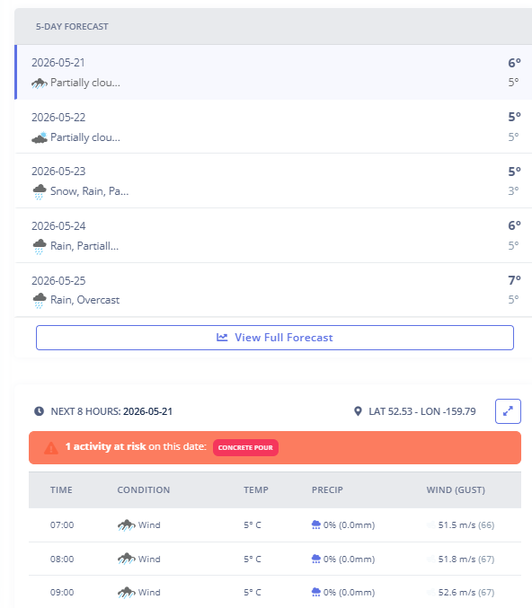Click the rain icon for 2026-05-24

[x=40, y=246]
